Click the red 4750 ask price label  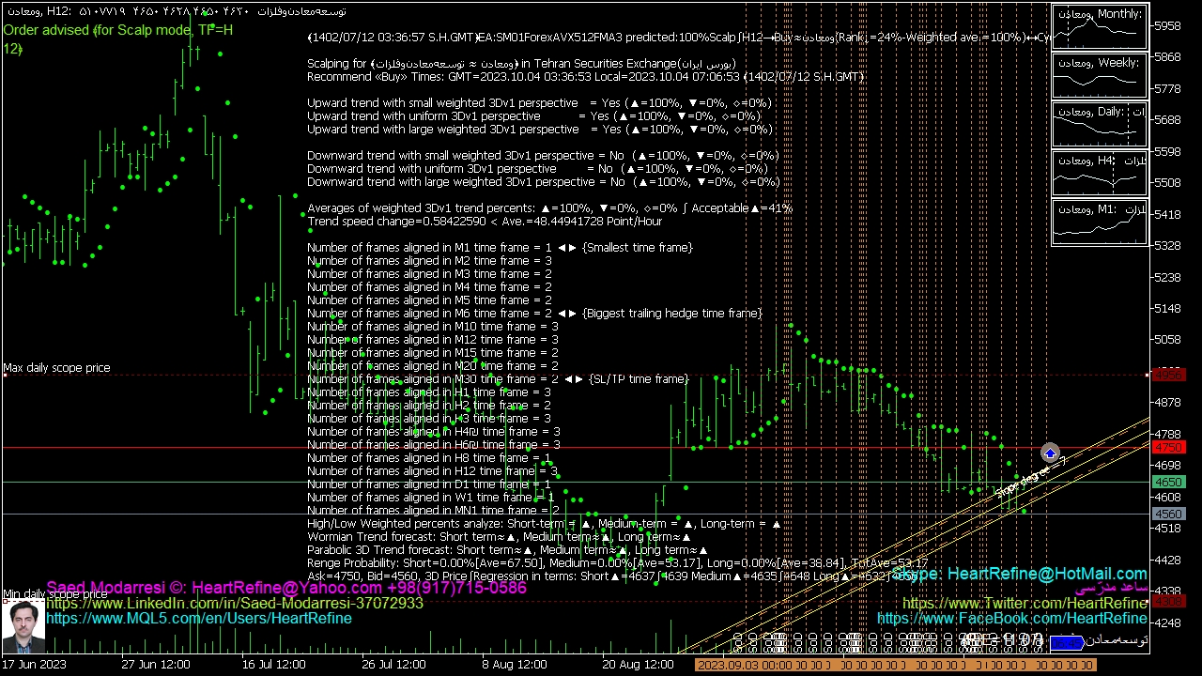point(1168,448)
